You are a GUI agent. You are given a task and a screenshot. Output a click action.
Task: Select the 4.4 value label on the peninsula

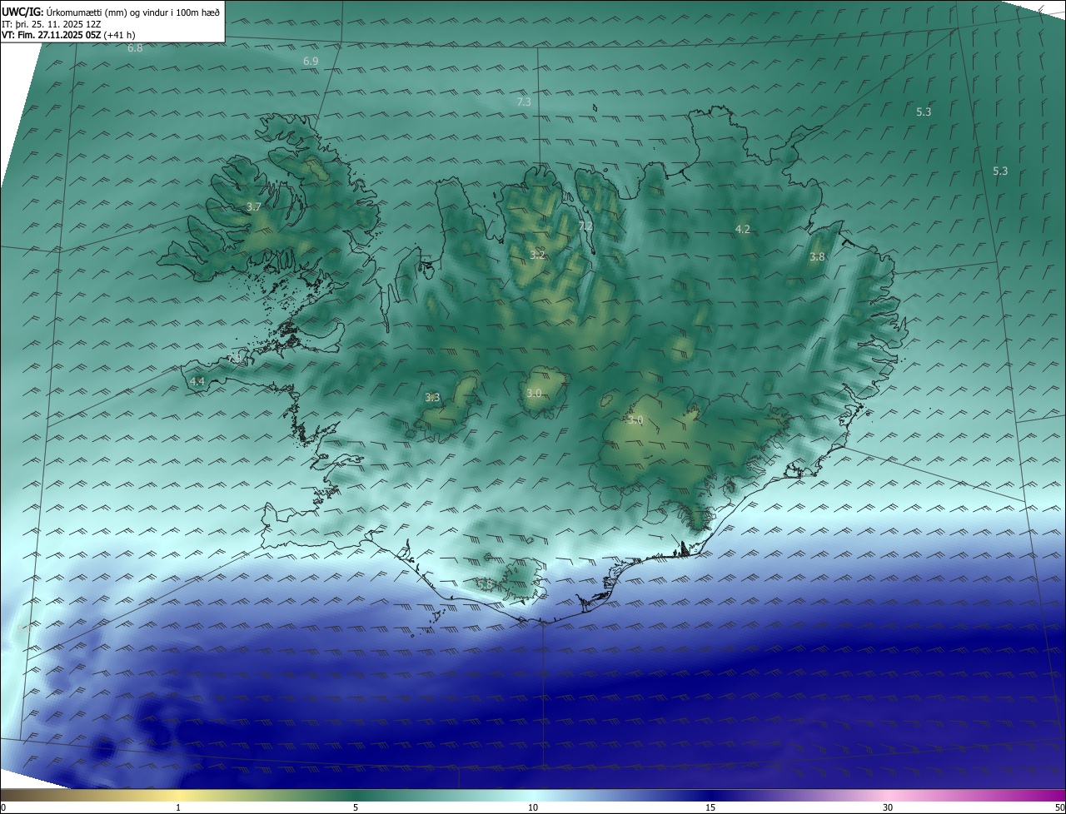(197, 381)
